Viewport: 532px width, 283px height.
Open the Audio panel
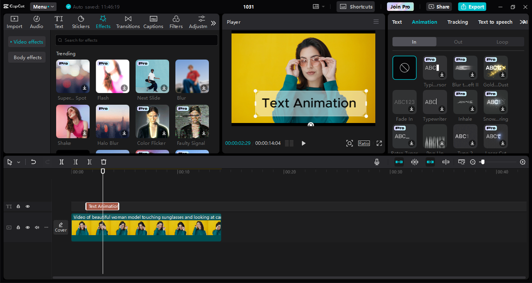point(37,22)
